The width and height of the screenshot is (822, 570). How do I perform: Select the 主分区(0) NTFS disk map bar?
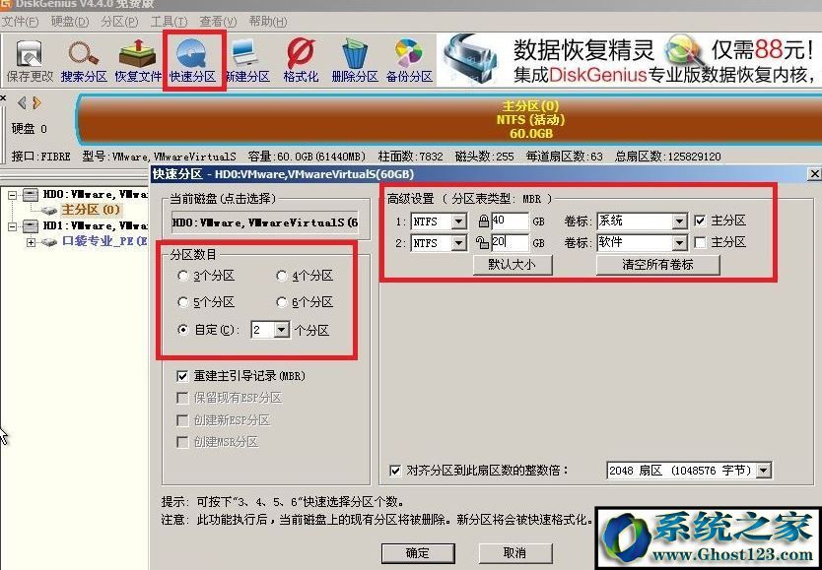(x=448, y=119)
